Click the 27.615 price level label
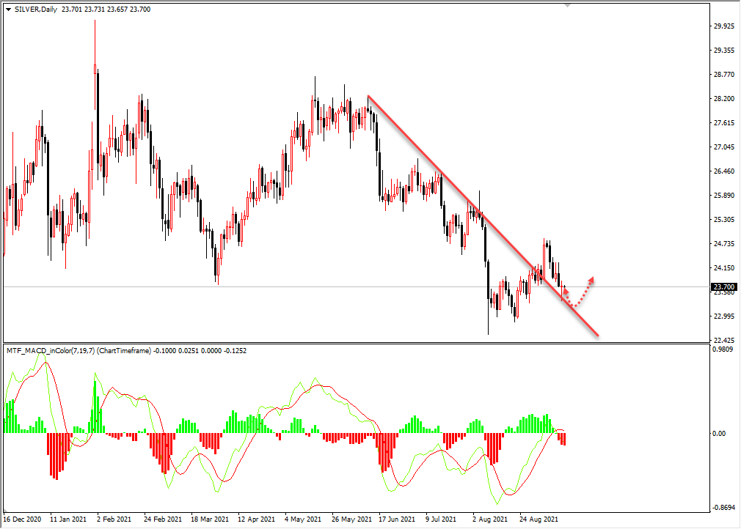 (x=724, y=122)
